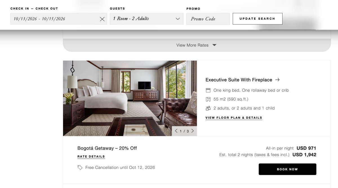Book the Bogotá Getaway rate now
The image size is (338, 188).
pyautogui.click(x=287, y=169)
